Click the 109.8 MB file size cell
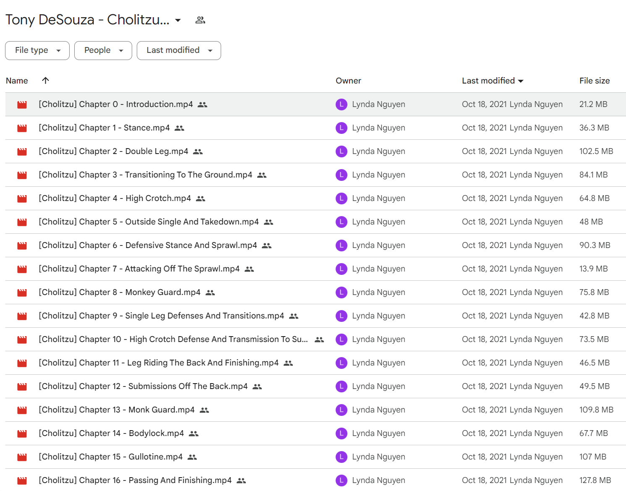Viewport: 626px width, 491px height. click(x=596, y=410)
